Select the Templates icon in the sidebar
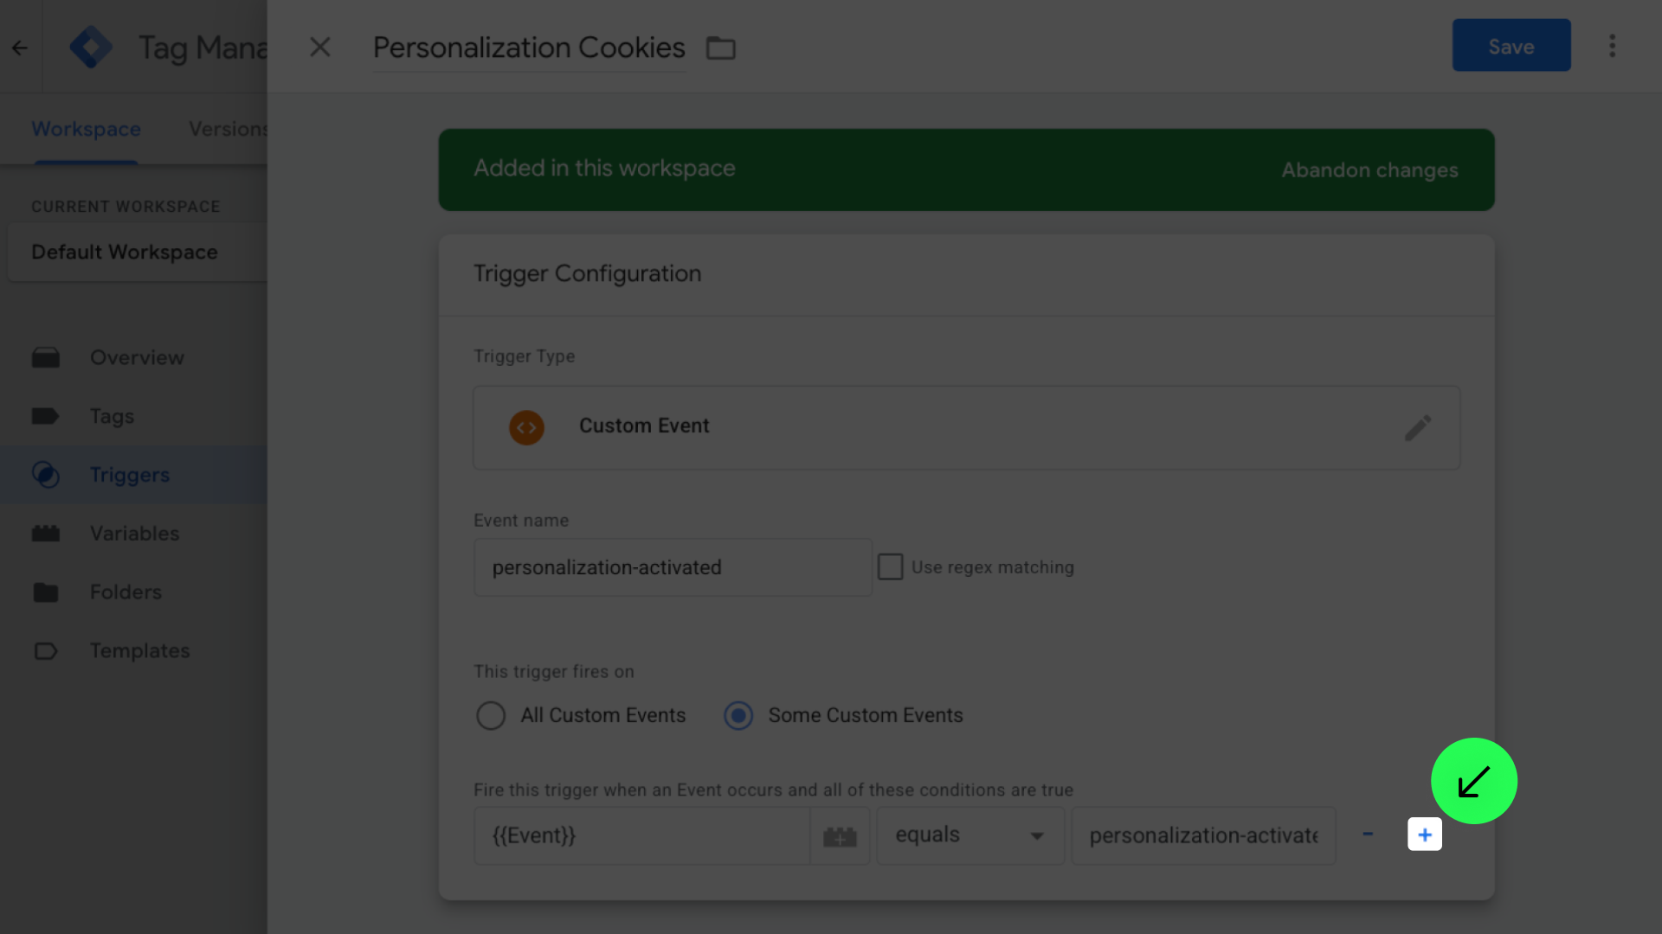Viewport: 1662px width, 934px height. point(46,650)
